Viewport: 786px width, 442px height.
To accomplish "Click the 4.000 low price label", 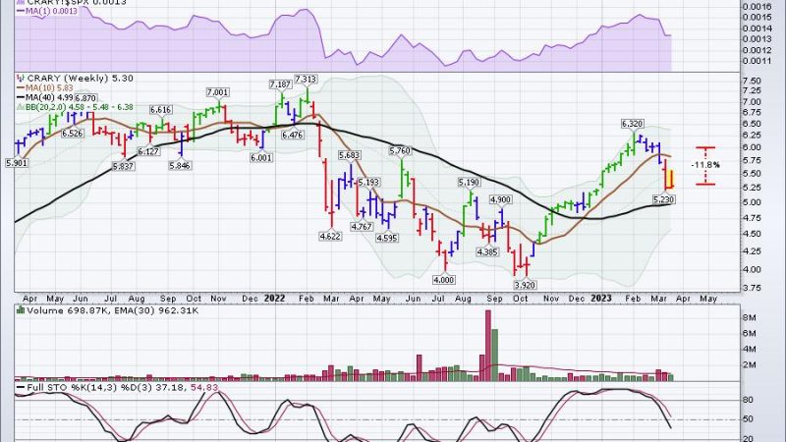I will (444, 280).
